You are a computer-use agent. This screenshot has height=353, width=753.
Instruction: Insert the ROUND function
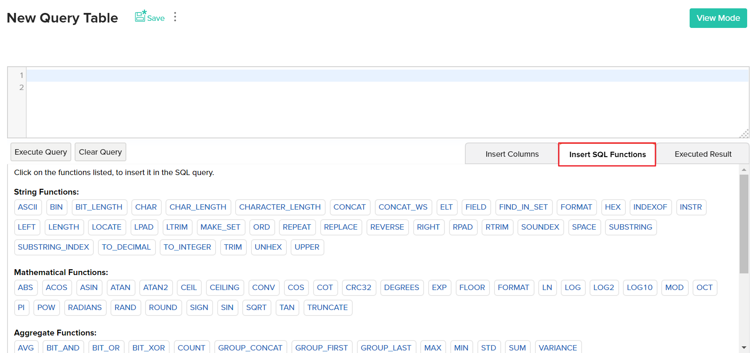coord(163,308)
